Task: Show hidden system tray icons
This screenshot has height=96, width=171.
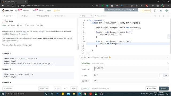Action: (x=141, y=94)
